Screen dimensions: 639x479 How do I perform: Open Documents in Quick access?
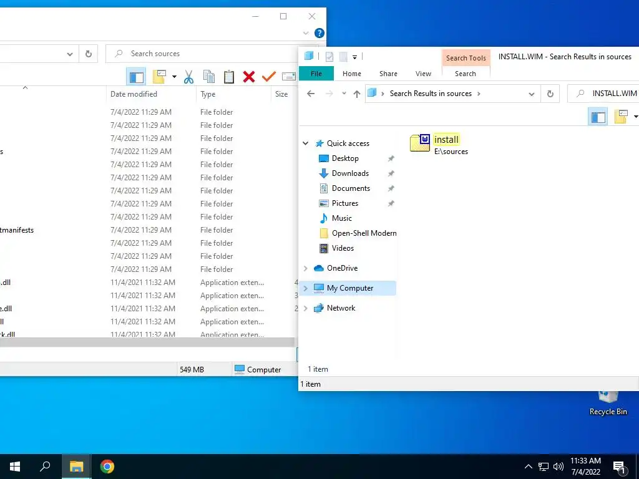[351, 188]
